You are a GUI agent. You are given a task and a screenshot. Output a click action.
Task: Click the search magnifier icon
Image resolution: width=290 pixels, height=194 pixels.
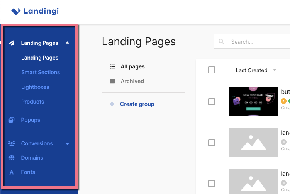pos(221,41)
